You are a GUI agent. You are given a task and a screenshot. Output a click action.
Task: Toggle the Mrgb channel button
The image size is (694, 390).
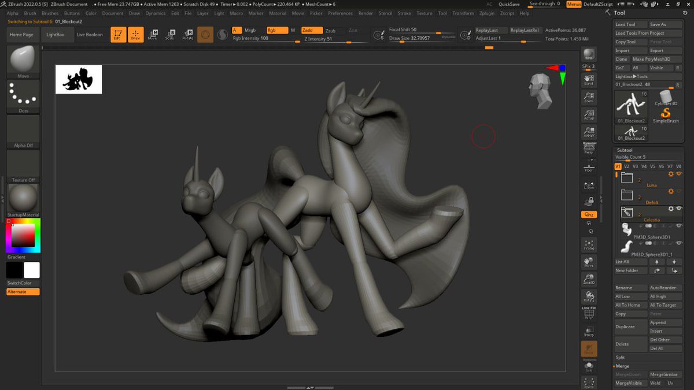tap(250, 30)
